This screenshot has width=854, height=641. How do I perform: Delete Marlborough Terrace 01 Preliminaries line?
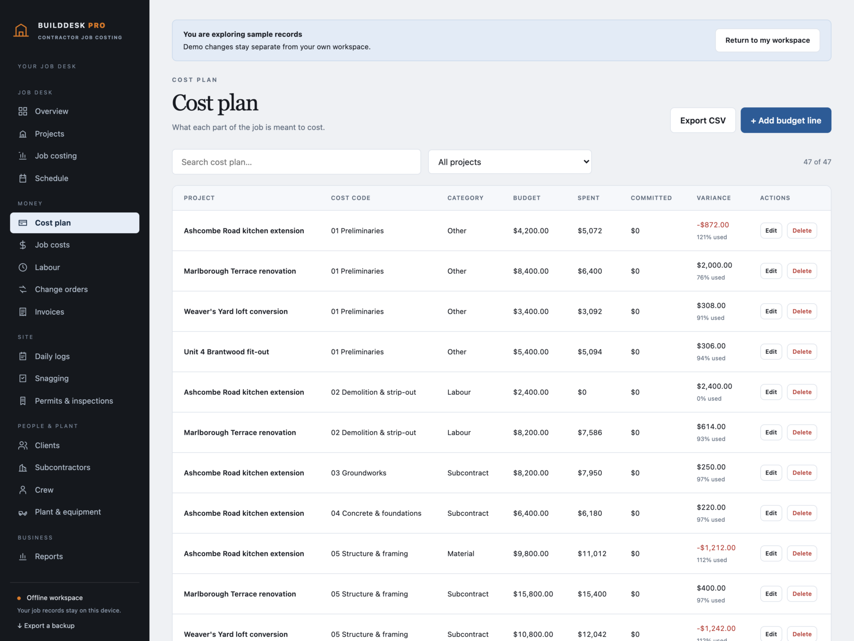click(802, 271)
